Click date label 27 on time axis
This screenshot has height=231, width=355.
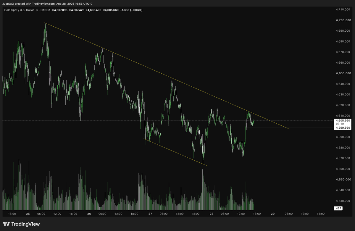150,214
